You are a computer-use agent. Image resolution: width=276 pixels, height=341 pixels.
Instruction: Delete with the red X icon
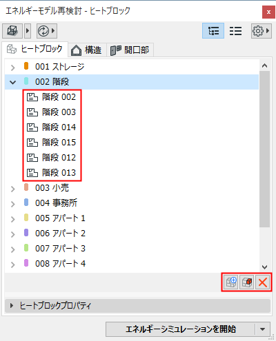(x=263, y=282)
